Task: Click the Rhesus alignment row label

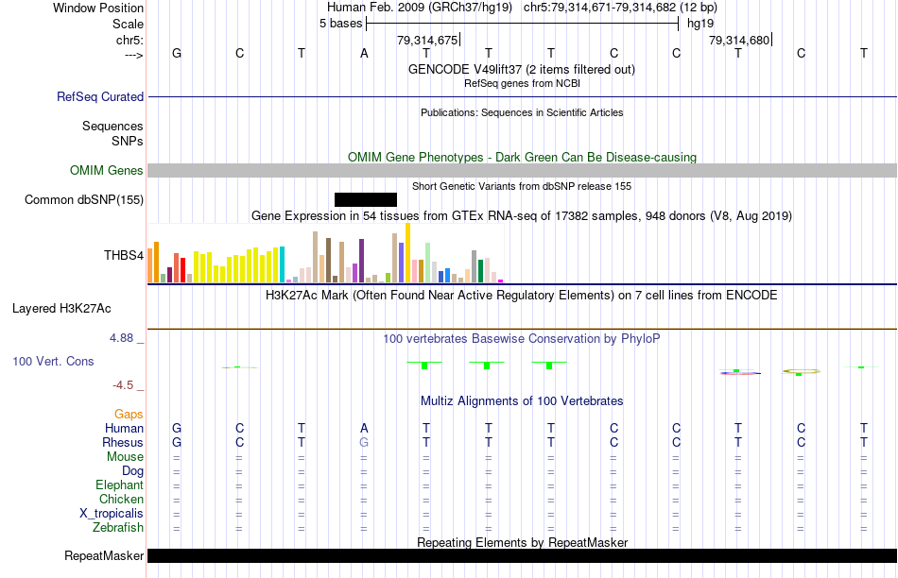Action: pyautogui.click(x=123, y=442)
